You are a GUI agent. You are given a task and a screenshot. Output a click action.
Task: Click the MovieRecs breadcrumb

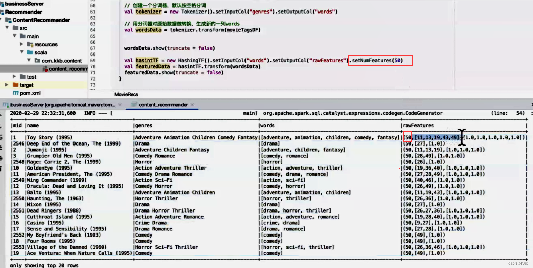pos(126,94)
